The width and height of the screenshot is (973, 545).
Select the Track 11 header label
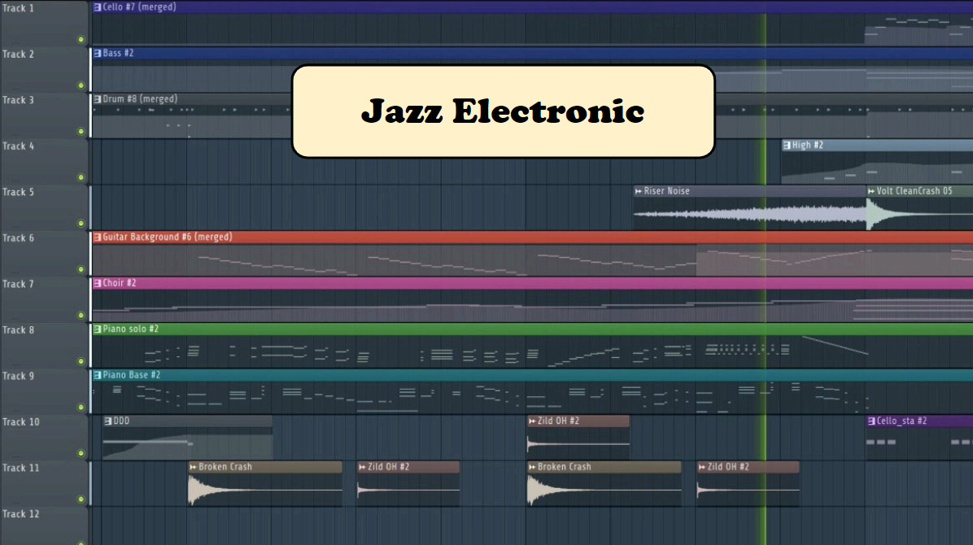tap(20, 468)
